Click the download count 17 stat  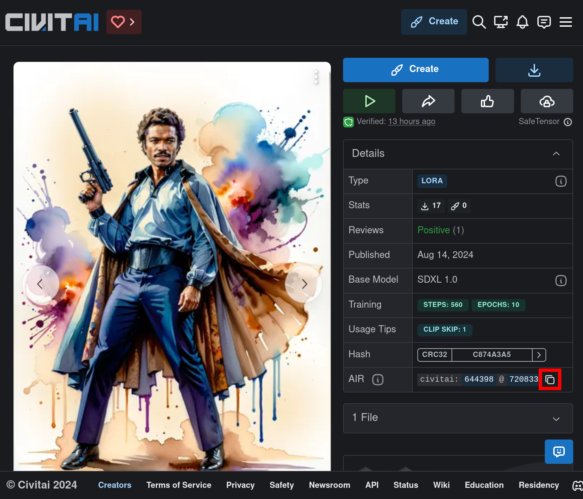pyautogui.click(x=431, y=206)
